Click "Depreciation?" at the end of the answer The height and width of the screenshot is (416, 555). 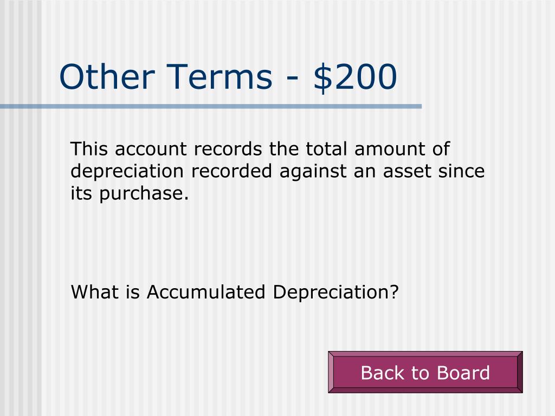[336, 292]
